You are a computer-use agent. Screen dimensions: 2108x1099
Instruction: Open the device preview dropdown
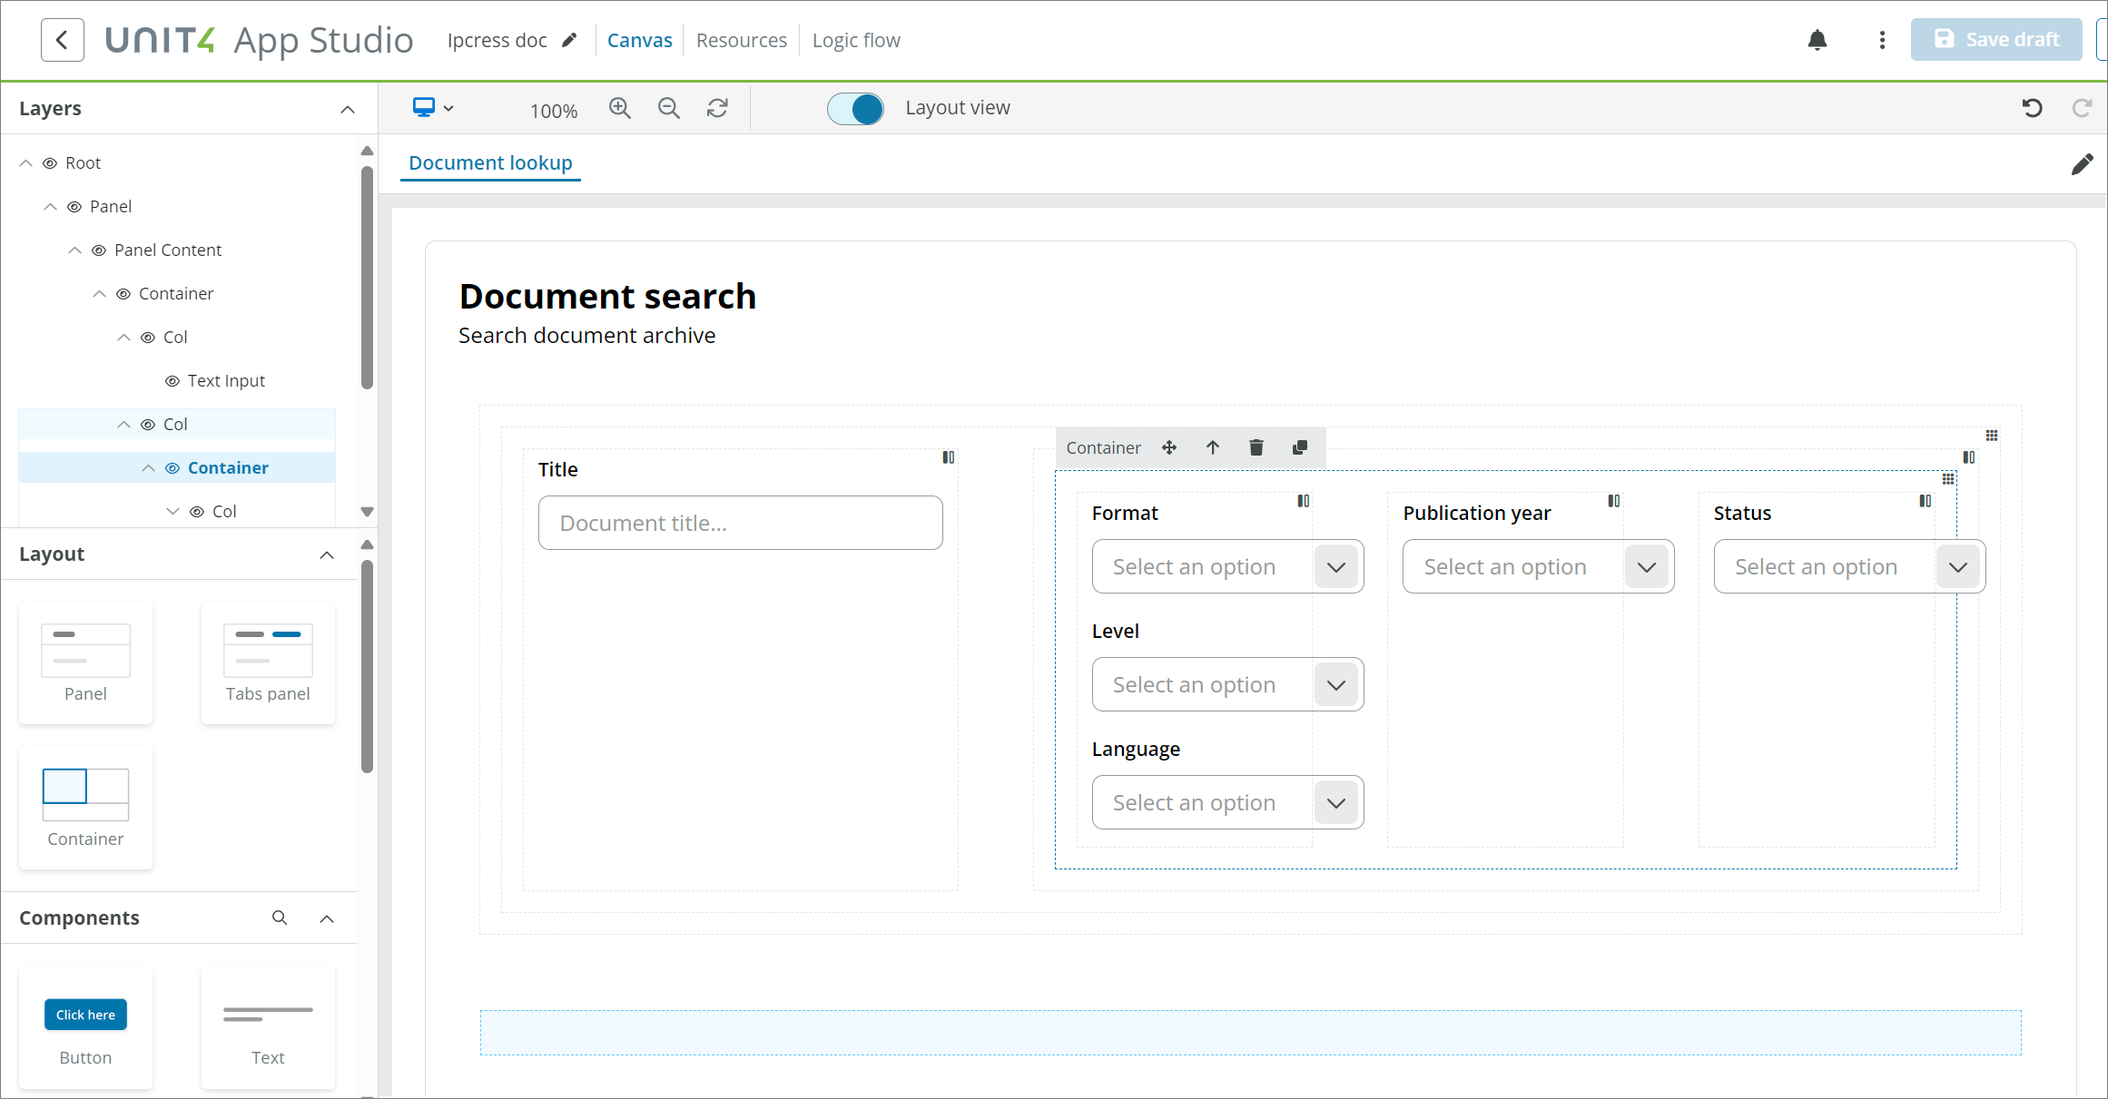432,108
